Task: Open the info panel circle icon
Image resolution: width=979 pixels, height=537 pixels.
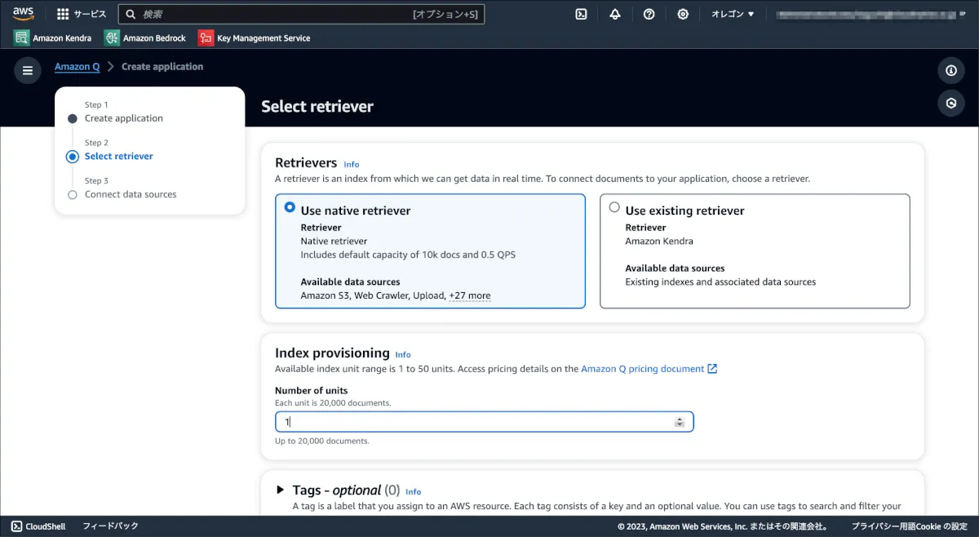Action: click(x=950, y=71)
